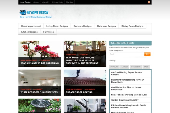Switch to the Comments tab

tap(136, 67)
